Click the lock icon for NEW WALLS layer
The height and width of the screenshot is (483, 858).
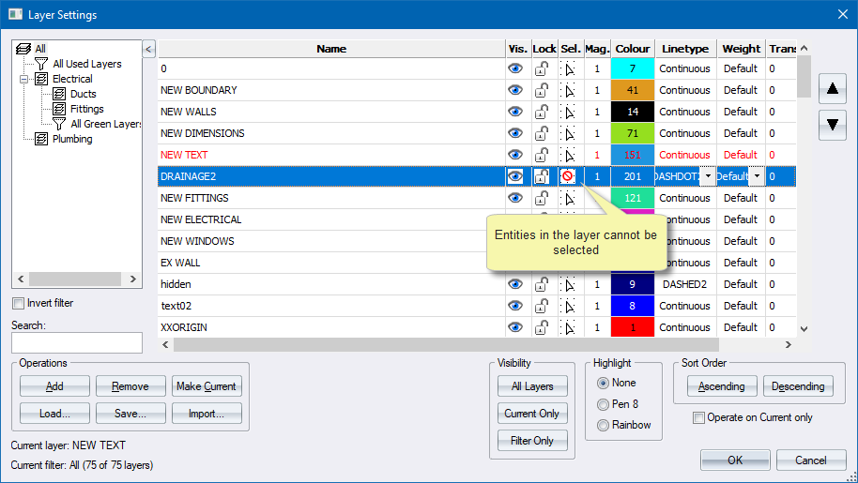pos(543,112)
